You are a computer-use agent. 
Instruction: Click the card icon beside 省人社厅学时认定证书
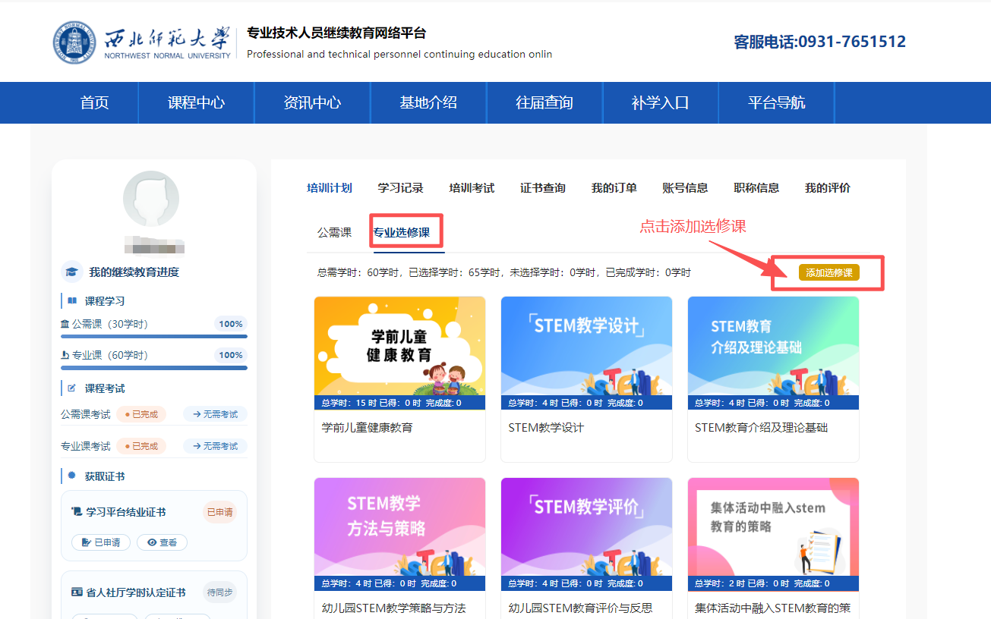click(77, 592)
